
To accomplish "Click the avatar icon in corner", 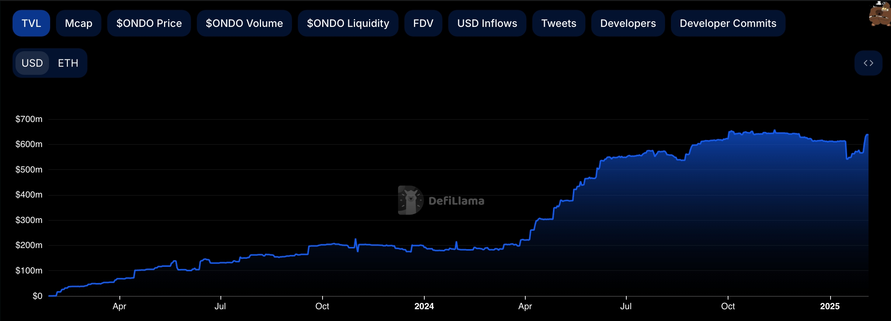I will tap(880, 14).
